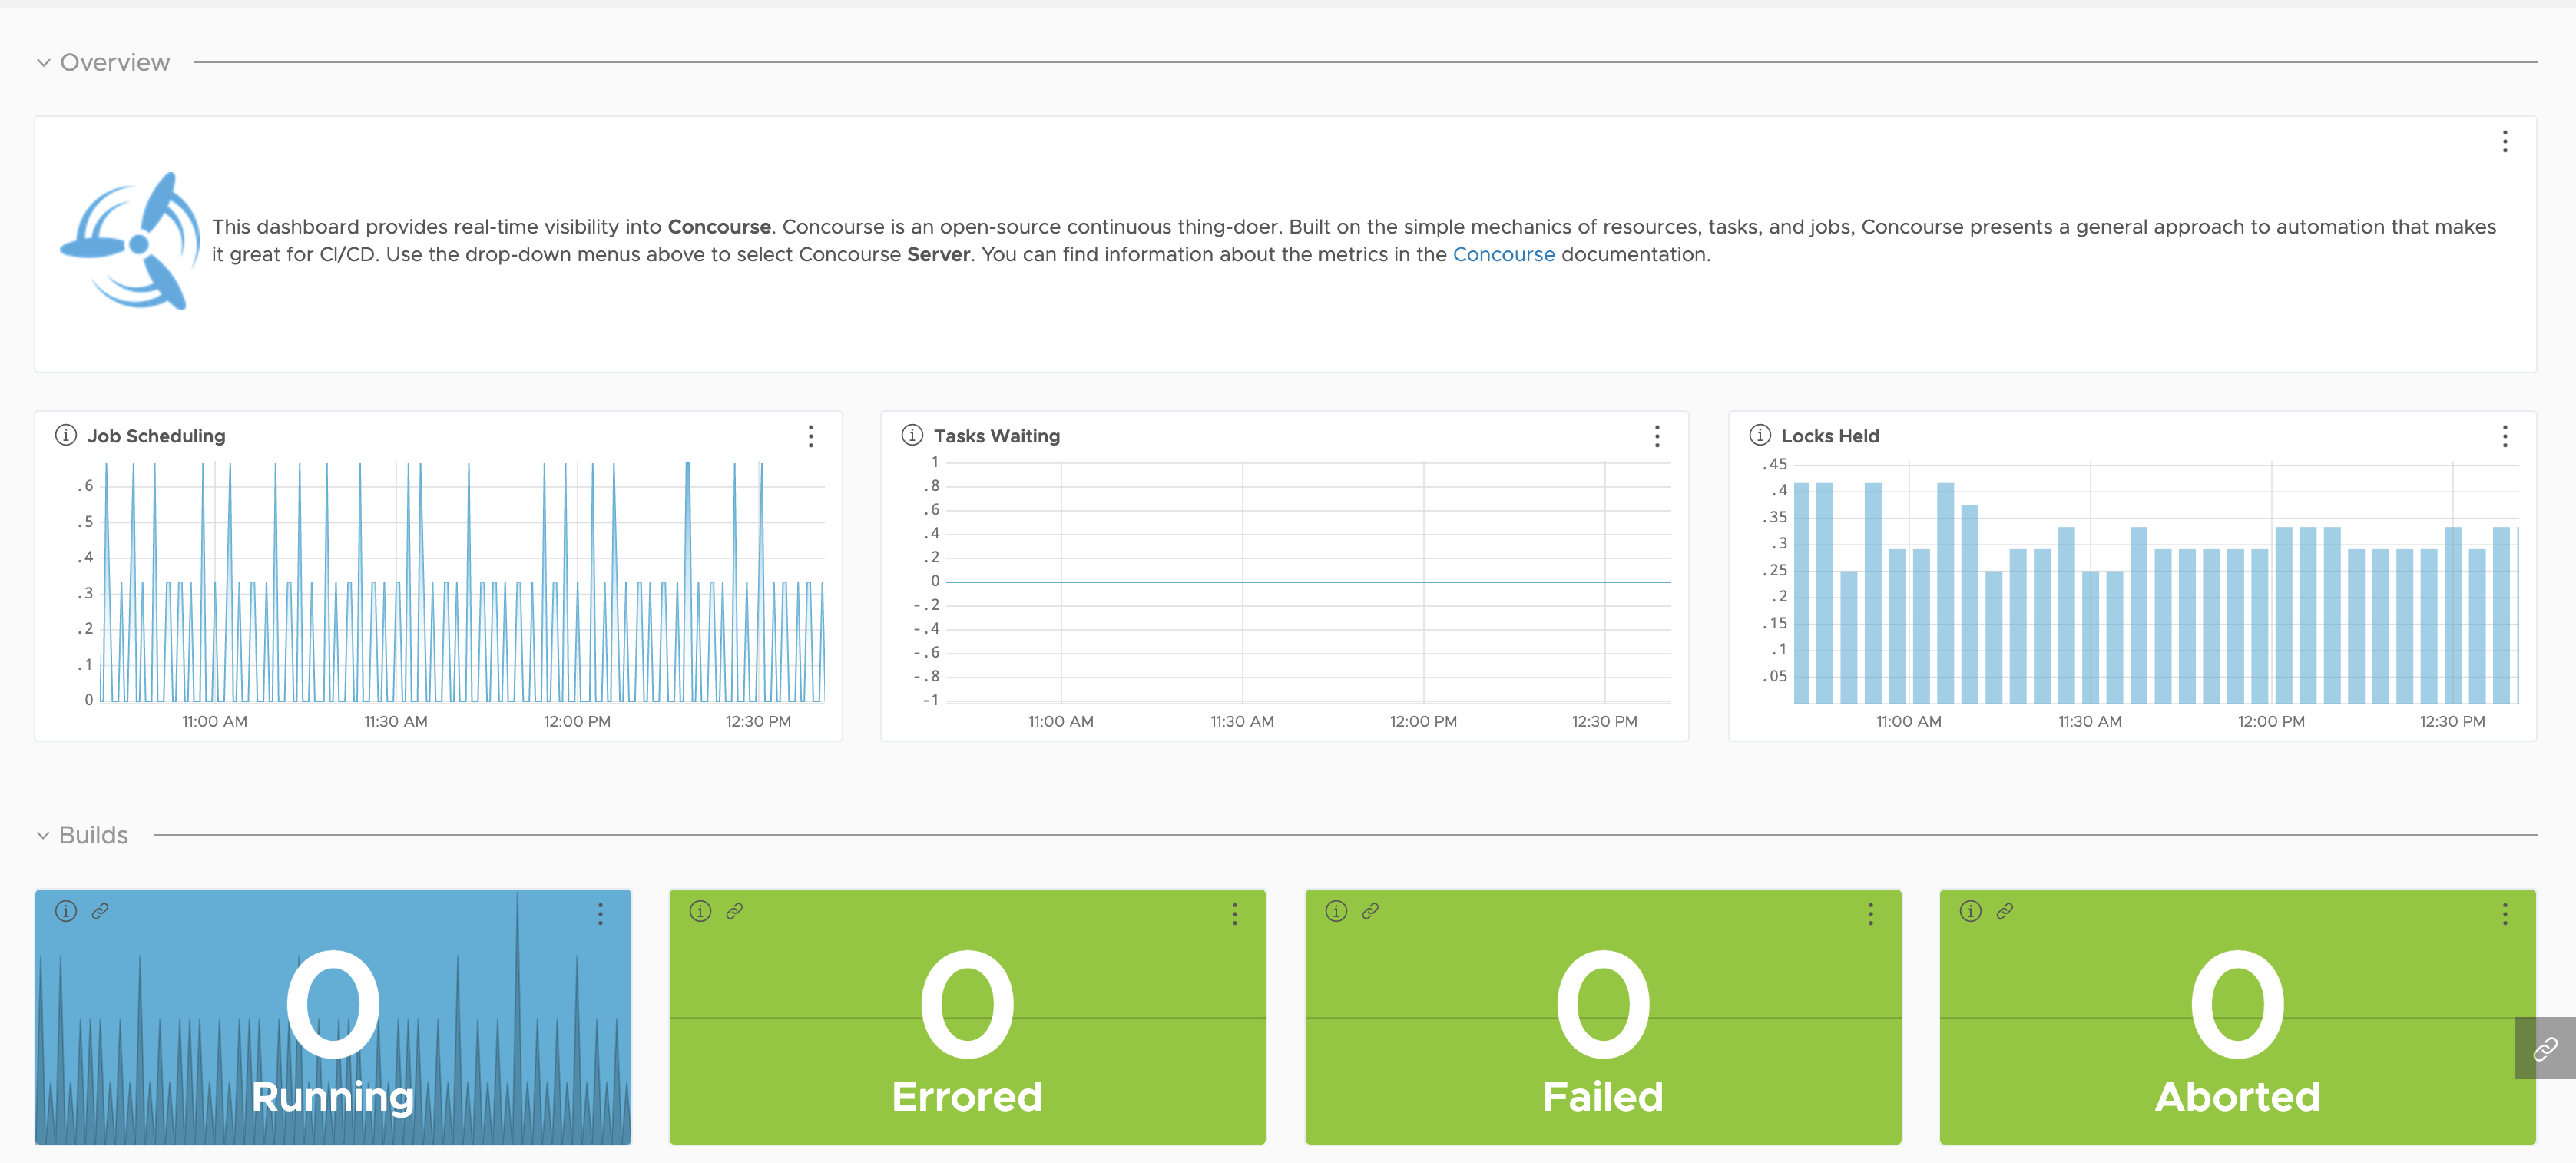Image resolution: width=2576 pixels, height=1163 pixels.
Task: Click the Running build count tile
Action: coord(333,1017)
